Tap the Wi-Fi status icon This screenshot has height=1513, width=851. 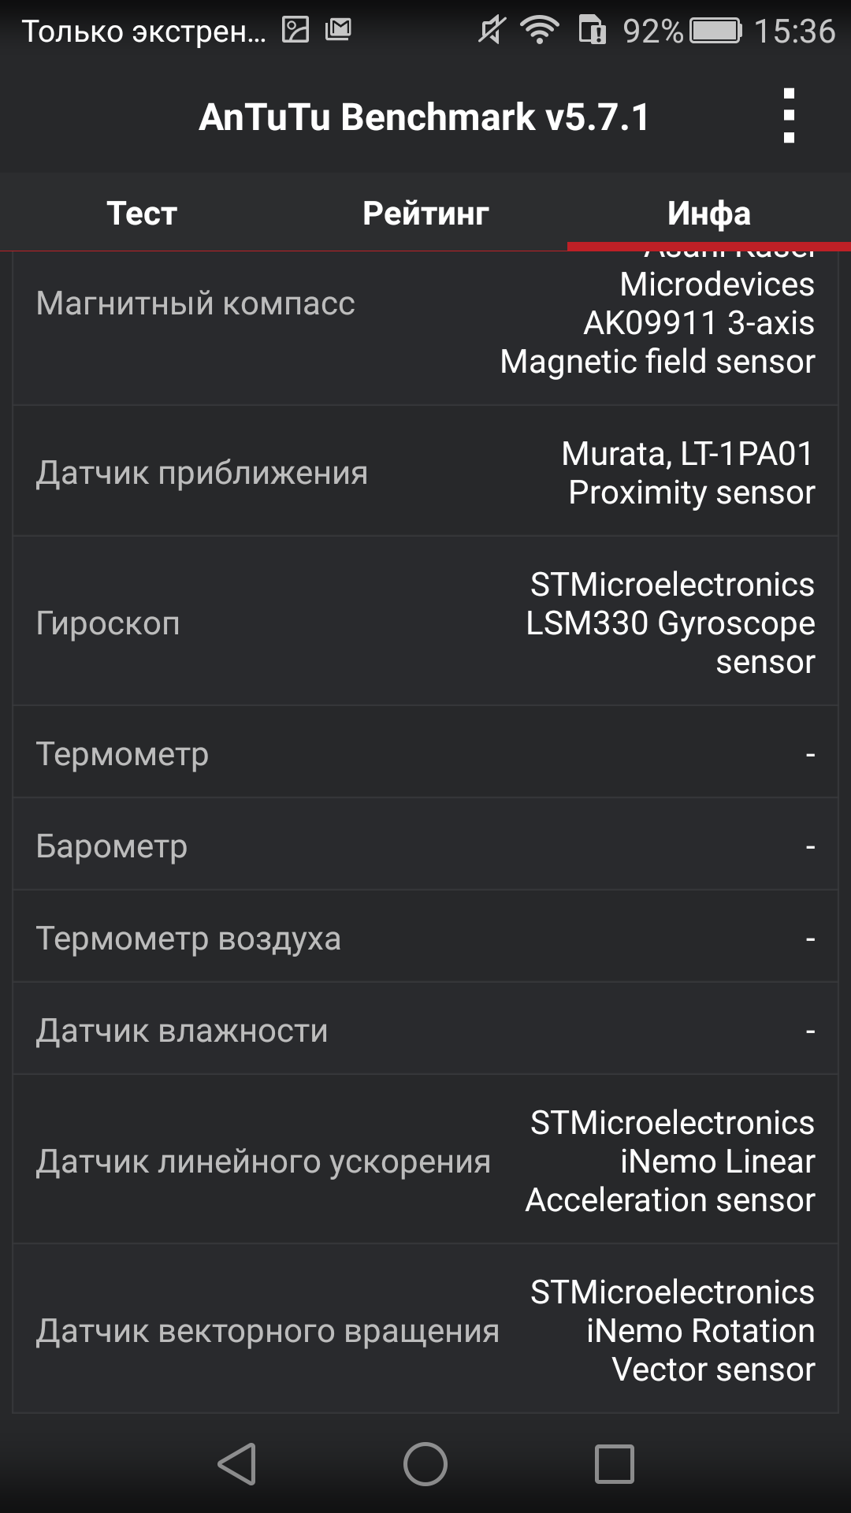click(540, 31)
